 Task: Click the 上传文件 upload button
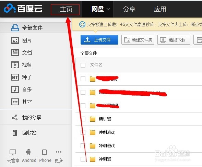coord(99,40)
